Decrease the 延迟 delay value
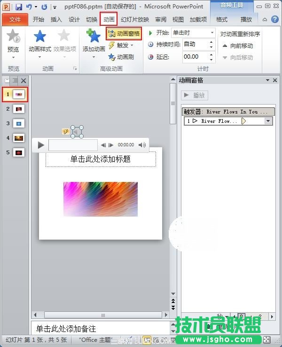Screen dimensions: 282x347 click(x=211, y=60)
